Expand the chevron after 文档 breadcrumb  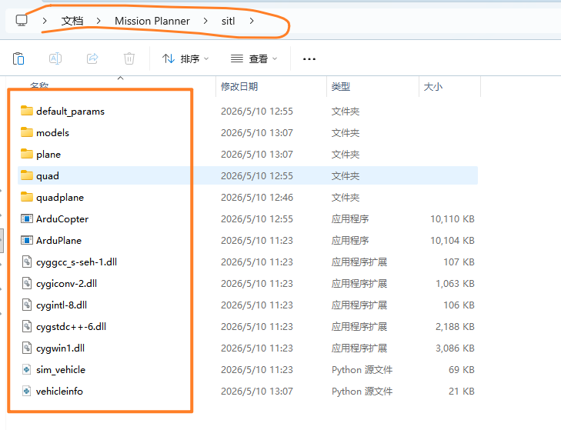tap(99, 21)
